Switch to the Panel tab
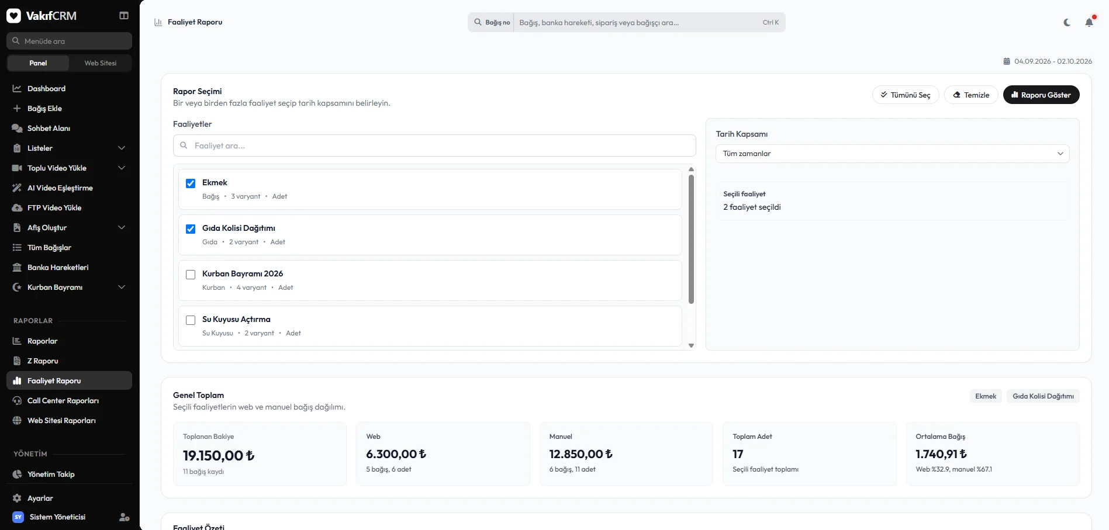 click(38, 63)
